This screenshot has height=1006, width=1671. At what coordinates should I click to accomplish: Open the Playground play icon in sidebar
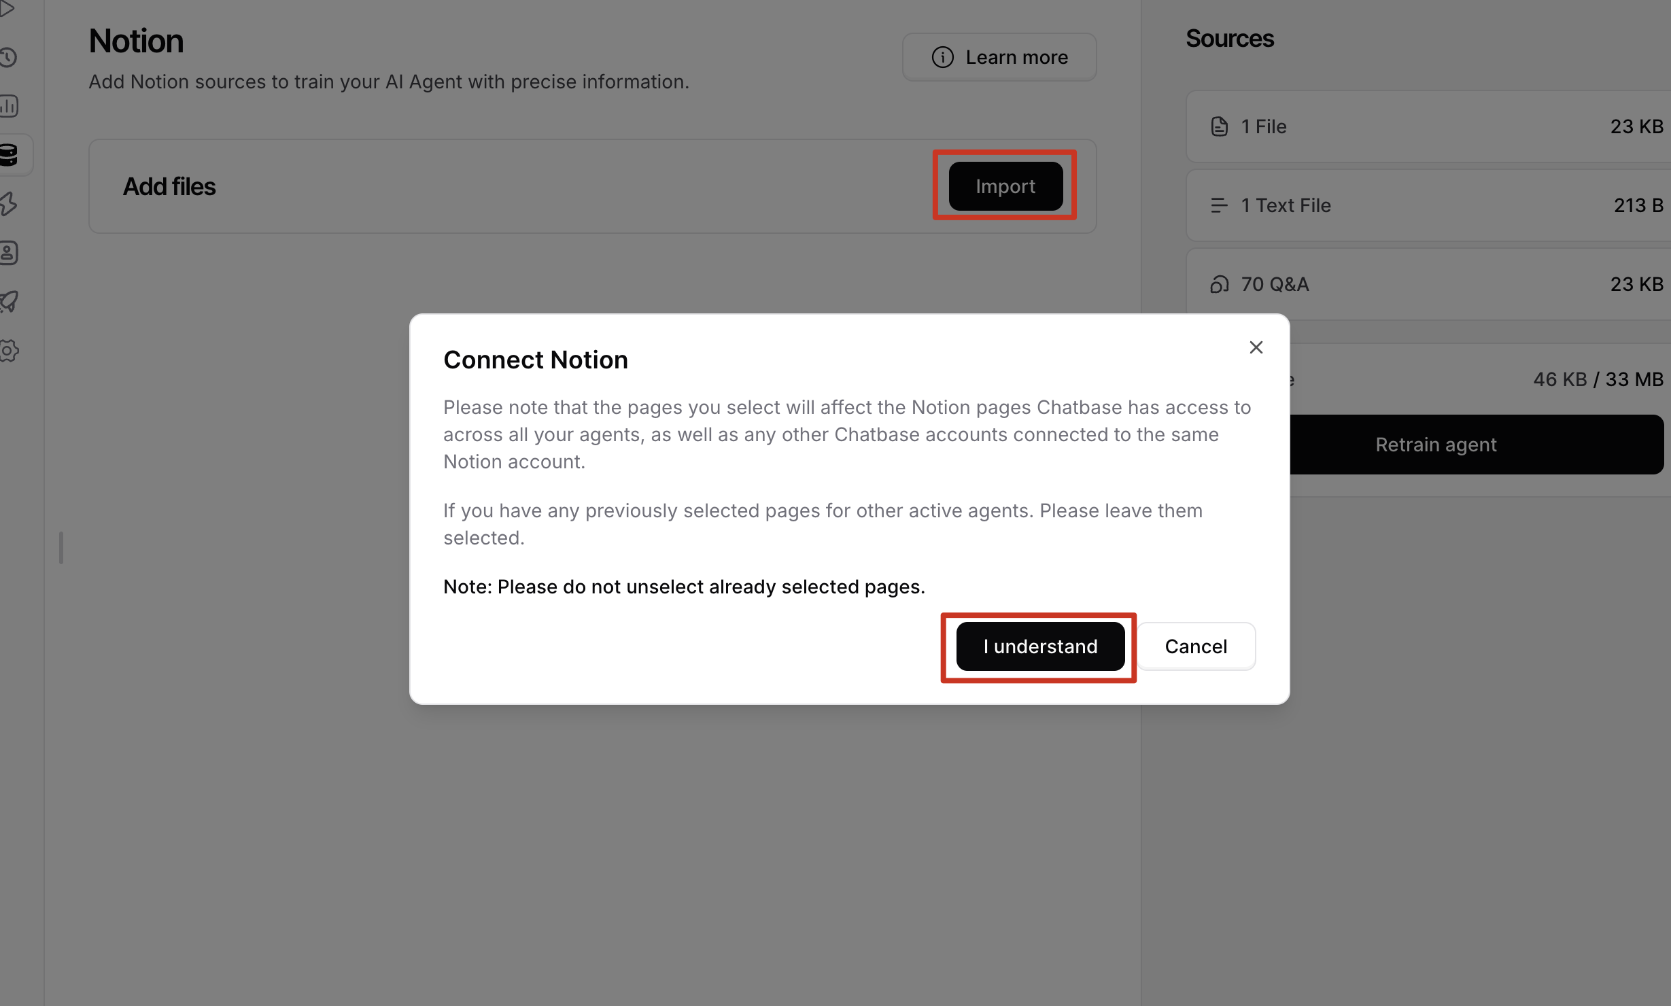(7, 9)
